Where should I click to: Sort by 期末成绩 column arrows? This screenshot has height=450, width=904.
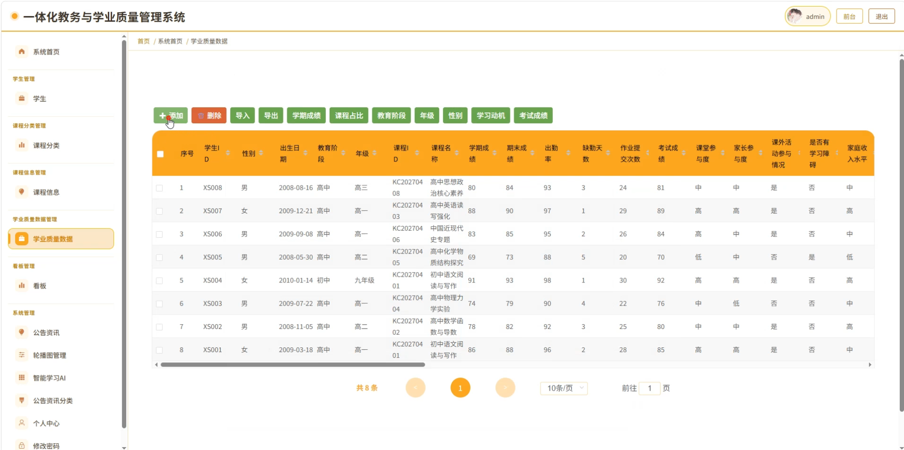(x=532, y=153)
